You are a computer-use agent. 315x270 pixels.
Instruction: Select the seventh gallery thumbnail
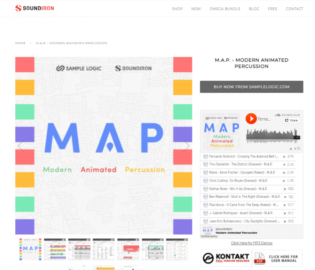[177, 249]
